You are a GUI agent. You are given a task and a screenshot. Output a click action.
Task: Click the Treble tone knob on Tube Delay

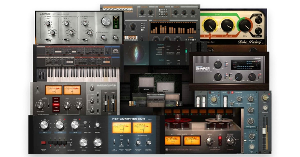258,20
